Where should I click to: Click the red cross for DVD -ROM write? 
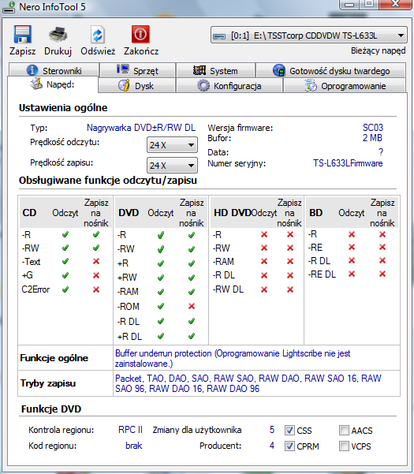coord(192,306)
